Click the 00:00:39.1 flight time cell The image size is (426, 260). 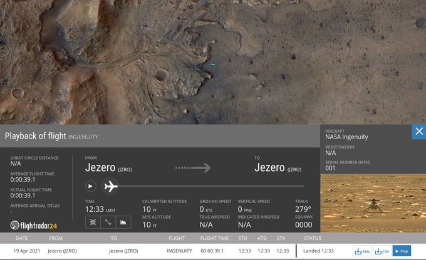(x=212, y=251)
